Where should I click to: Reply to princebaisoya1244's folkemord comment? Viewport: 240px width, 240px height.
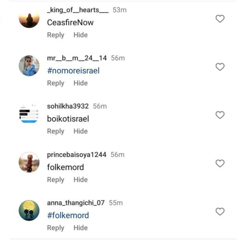click(x=56, y=180)
